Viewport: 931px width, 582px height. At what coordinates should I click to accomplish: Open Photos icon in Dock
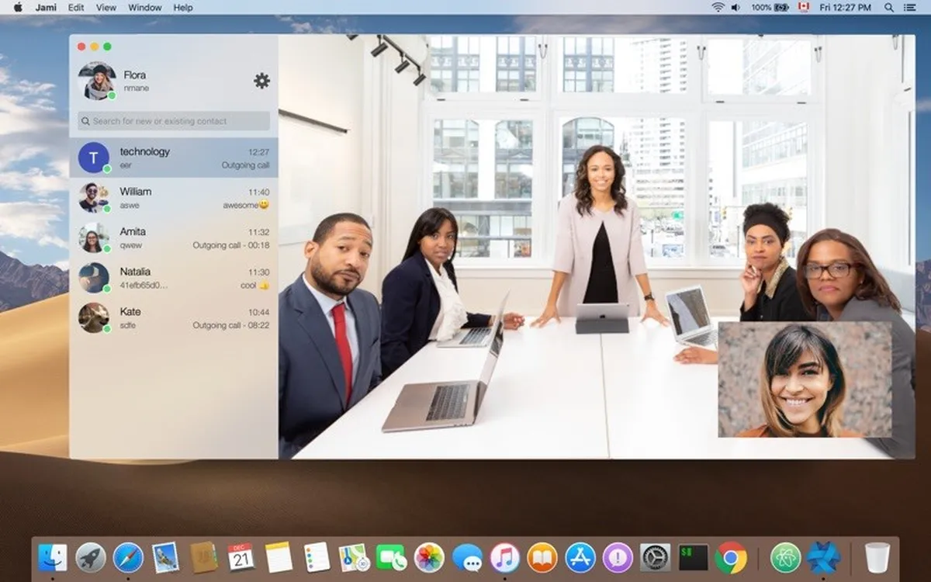(429, 557)
